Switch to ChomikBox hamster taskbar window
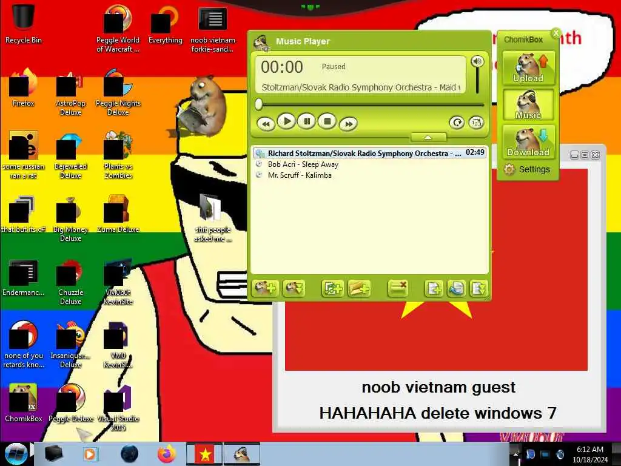Image resolution: width=621 pixels, height=466 pixels. point(242,454)
